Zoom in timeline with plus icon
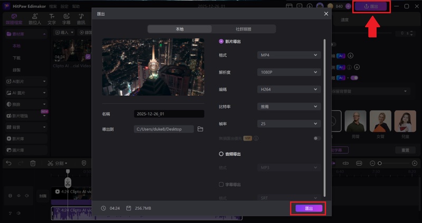Image resolution: width=422 pixels, height=223 pixels. [415, 163]
